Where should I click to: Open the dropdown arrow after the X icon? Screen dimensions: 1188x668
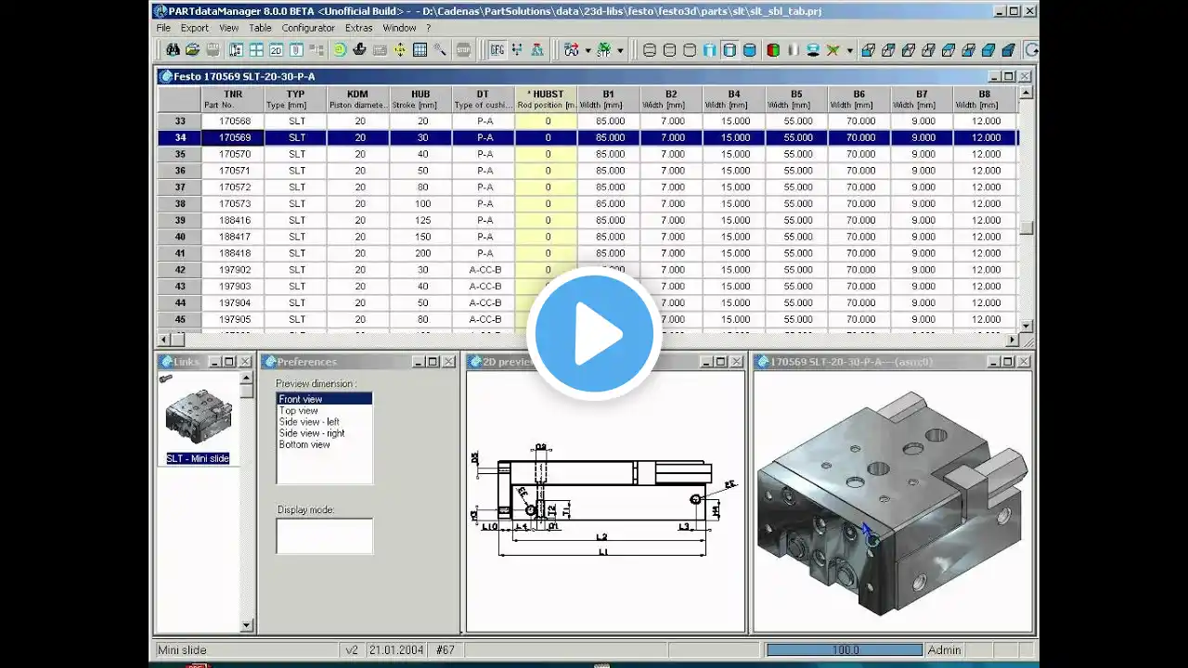850,50
